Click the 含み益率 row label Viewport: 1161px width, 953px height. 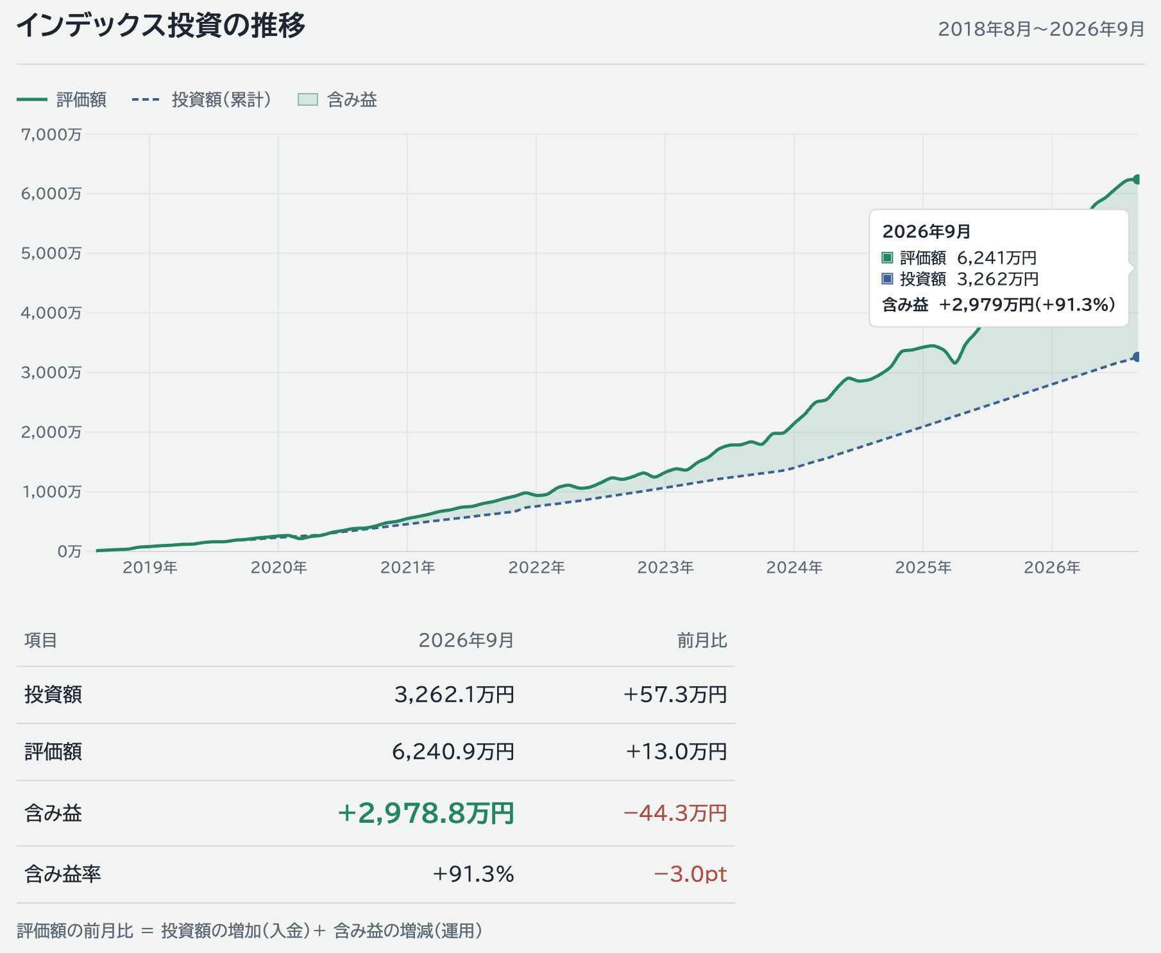[x=63, y=874]
